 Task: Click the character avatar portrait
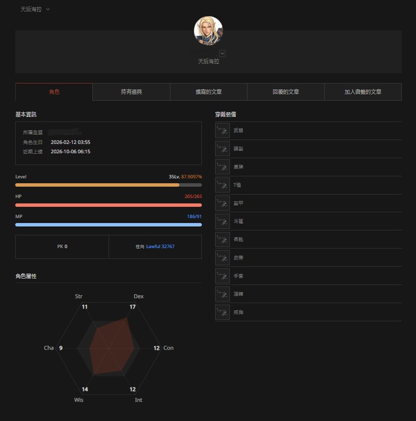pos(209,31)
